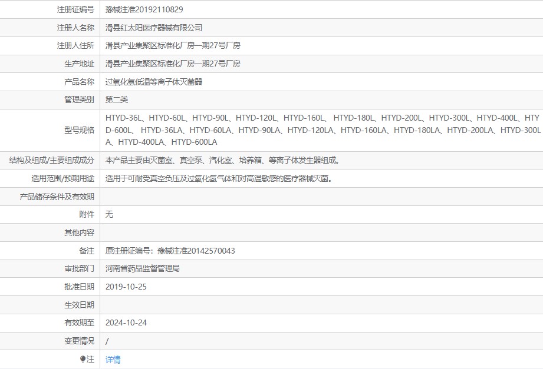Click the 备注 label
Image resolution: width=543 pixels, height=369 pixels.
click(87, 251)
